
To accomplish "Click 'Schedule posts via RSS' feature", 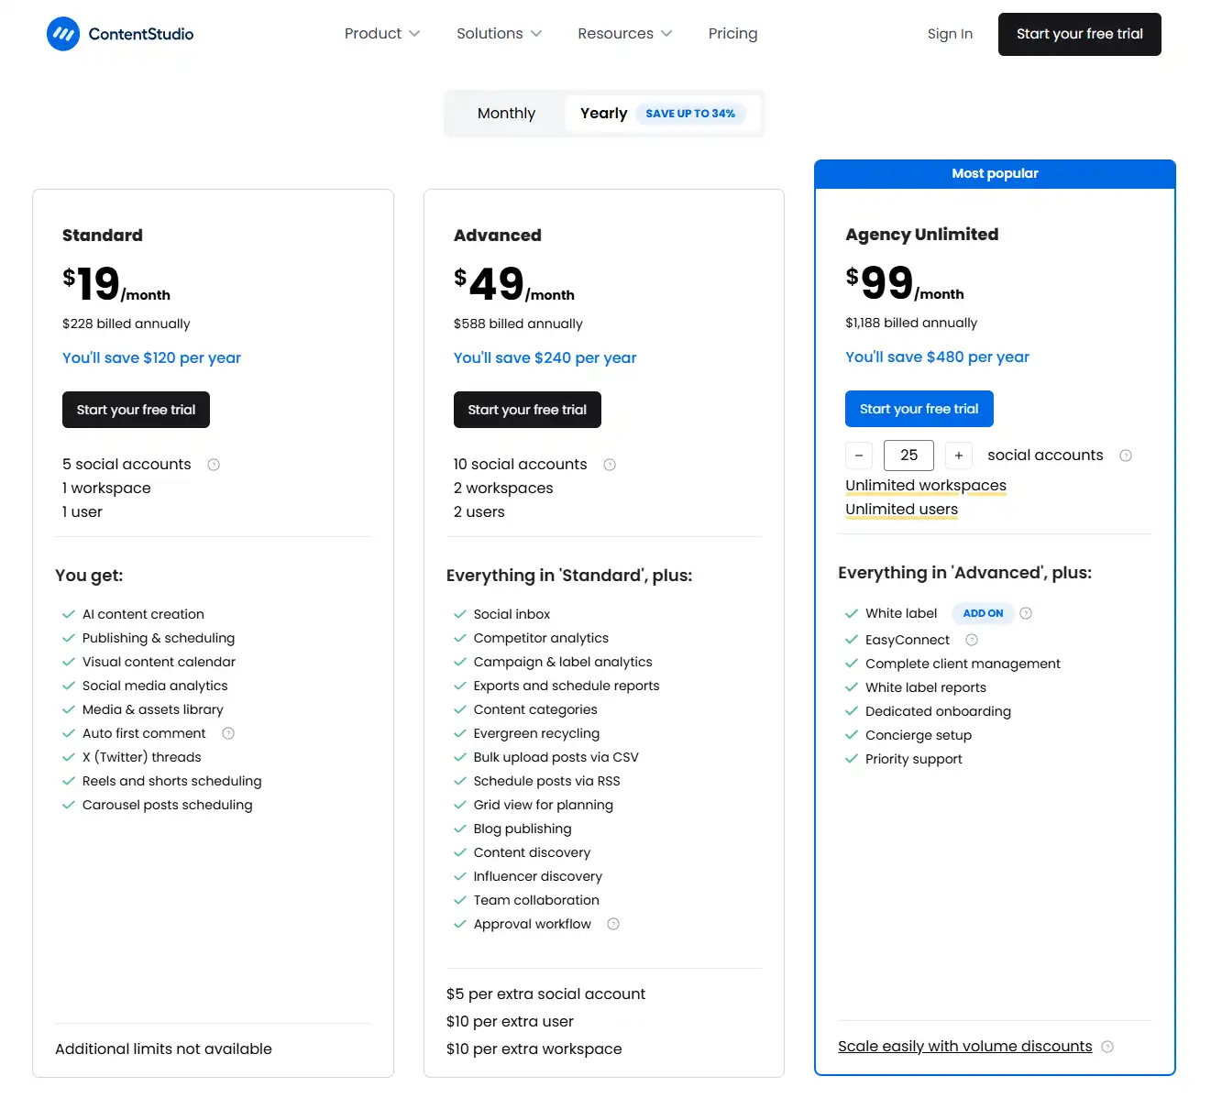I will [546, 781].
